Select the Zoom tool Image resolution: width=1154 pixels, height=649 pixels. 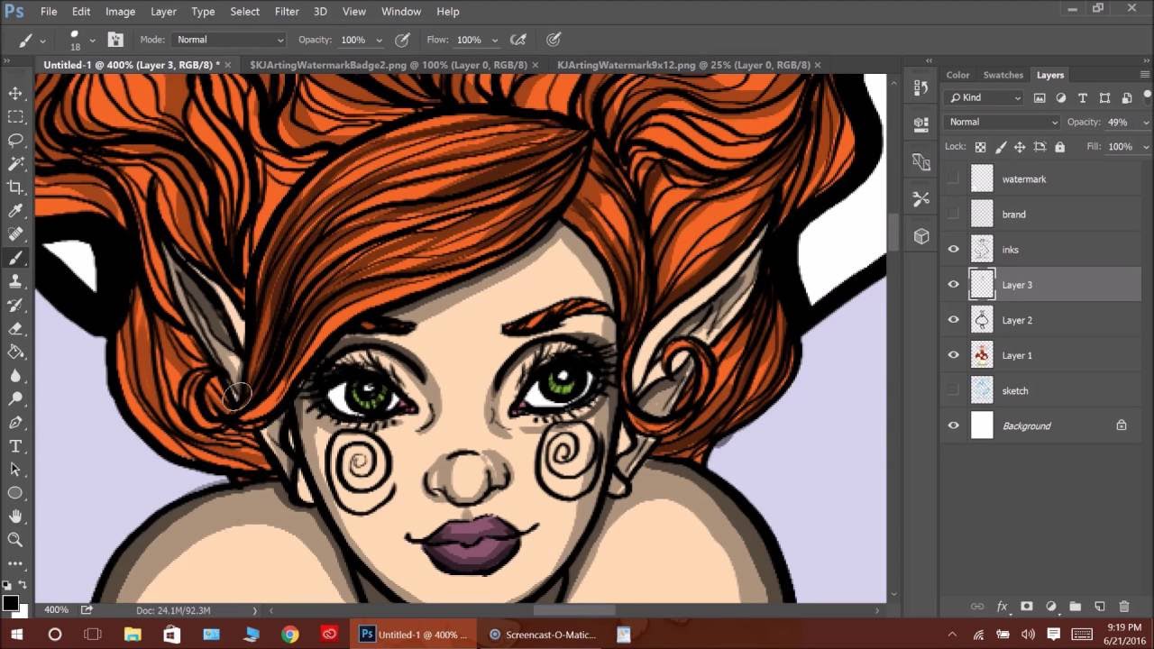(15, 539)
